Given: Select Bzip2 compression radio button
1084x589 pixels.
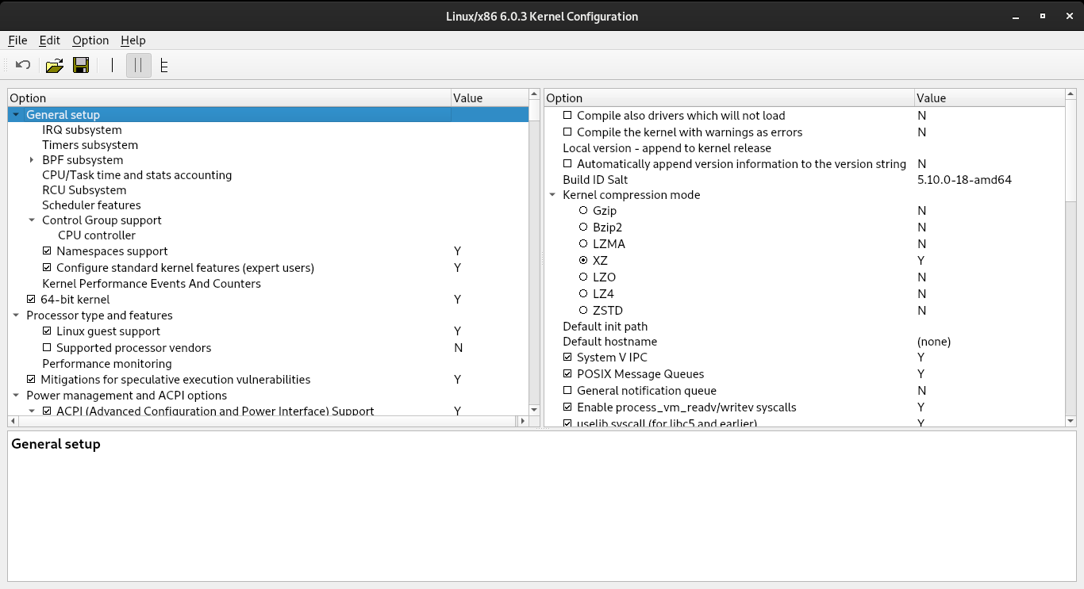Looking at the screenshot, I should (583, 228).
